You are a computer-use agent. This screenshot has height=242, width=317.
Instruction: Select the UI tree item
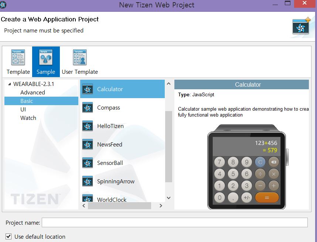point(23,110)
